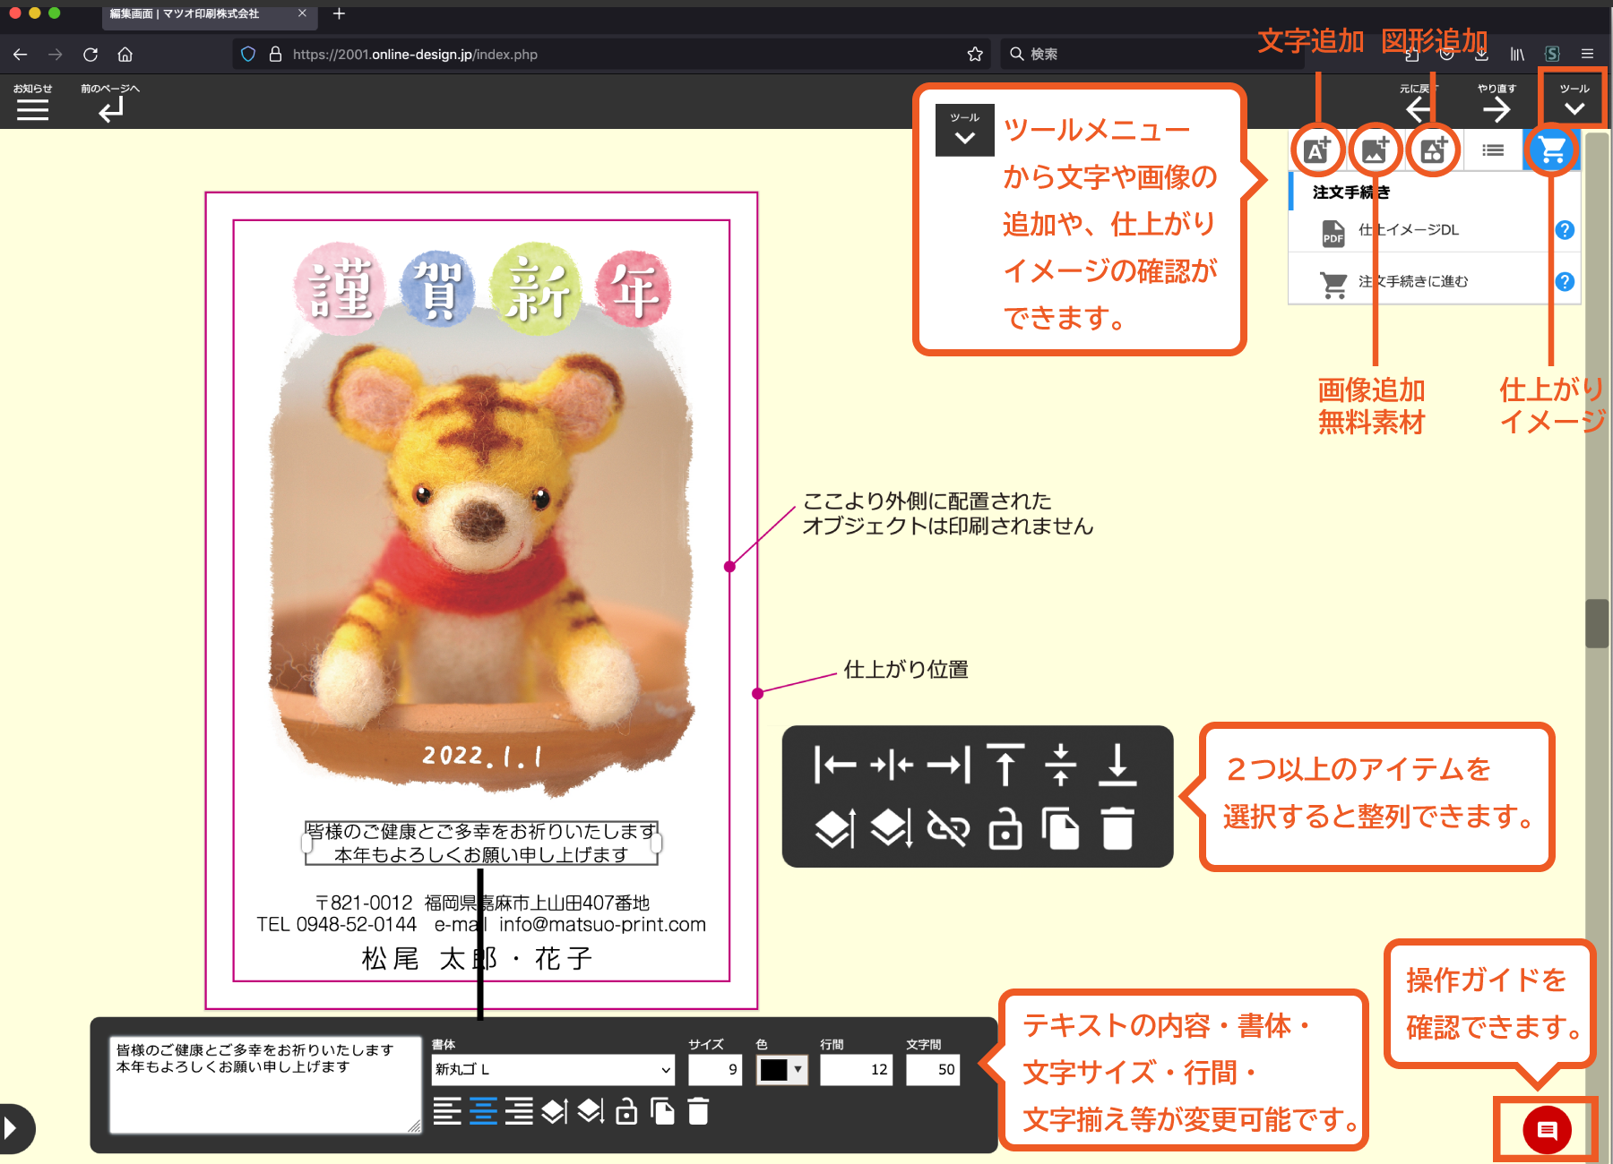1613x1164 pixels.
Task: Open the black 色 color picker
Action: coord(781,1069)
